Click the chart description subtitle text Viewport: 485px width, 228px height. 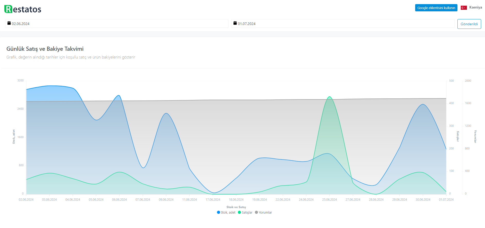coord(71,57)
